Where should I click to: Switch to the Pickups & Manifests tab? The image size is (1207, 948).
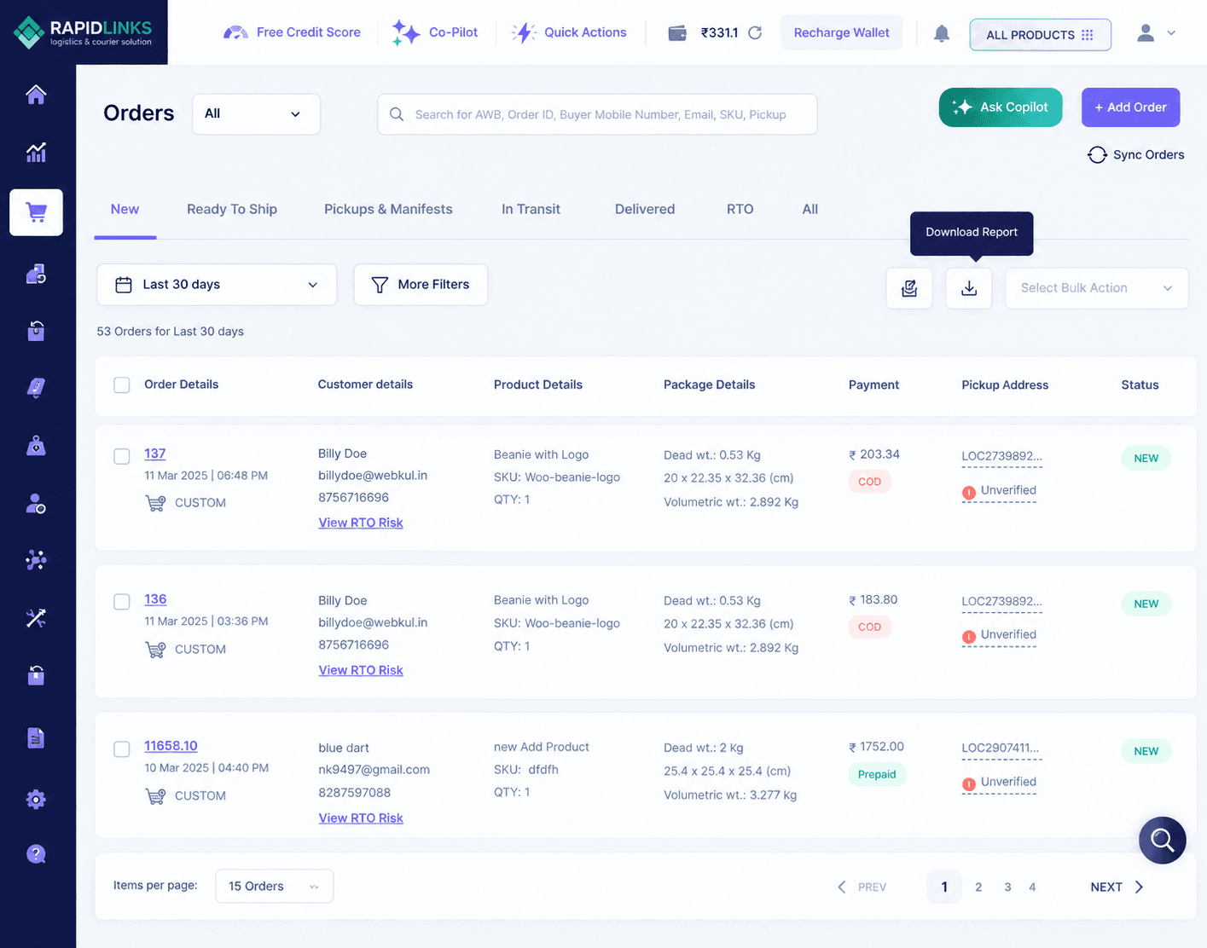(388, 210)
